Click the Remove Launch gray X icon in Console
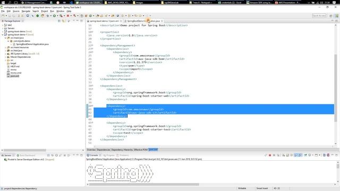This screenshot has width=340, height=191. (x=274, y=155)
